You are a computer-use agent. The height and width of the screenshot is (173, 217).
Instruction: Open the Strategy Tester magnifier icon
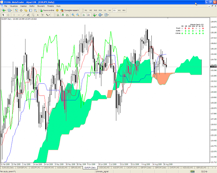pyautogui.click(x=35, y=10)
